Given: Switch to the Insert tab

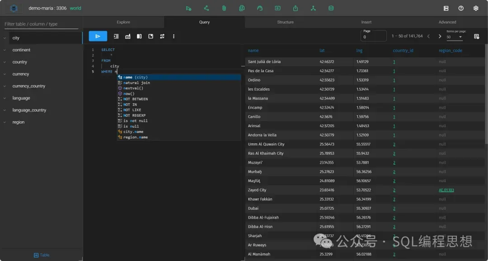Looking at the screenshot, I should [366, 22].
